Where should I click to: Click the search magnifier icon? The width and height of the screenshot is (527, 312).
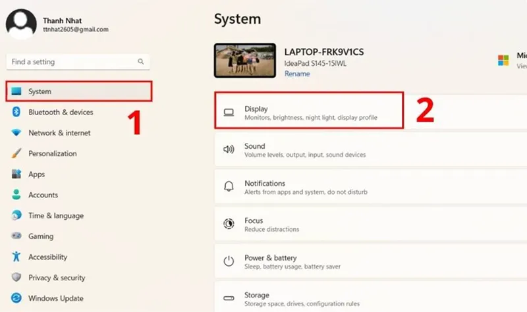click(x=141, y=61)
